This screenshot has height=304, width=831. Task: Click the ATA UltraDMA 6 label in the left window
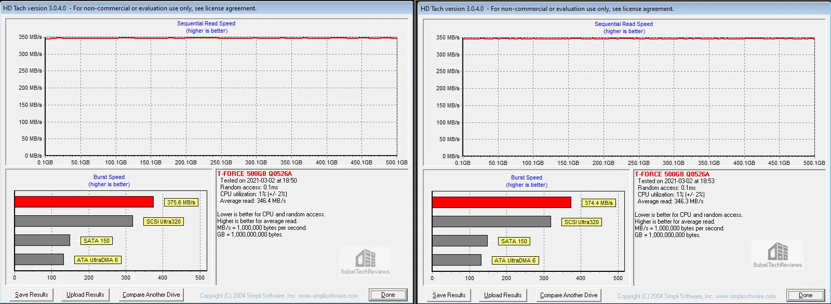click(x=98, y=260)
